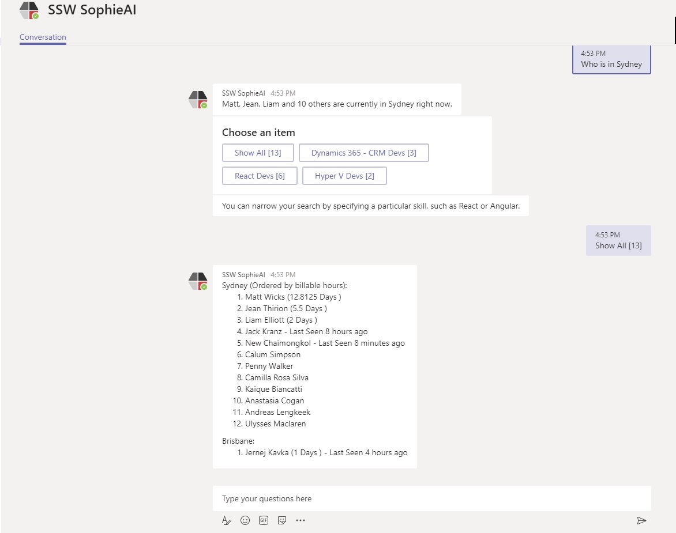Image resolution: width=676 pixels, height=533 pixels.
Task: Pick the Hyper V Devs [2] button
Action: (344, 176)
